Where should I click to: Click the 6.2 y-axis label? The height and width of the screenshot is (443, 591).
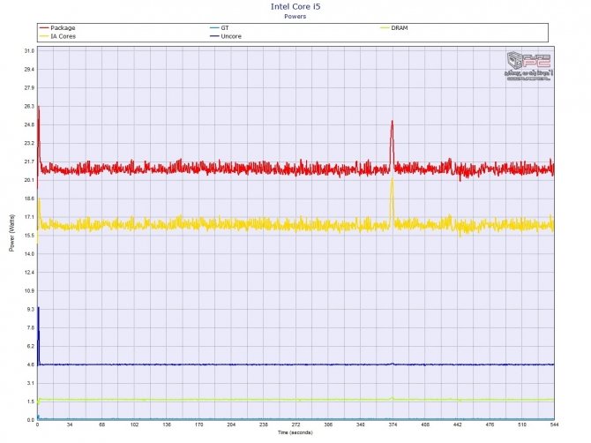(x=31, y=347)
